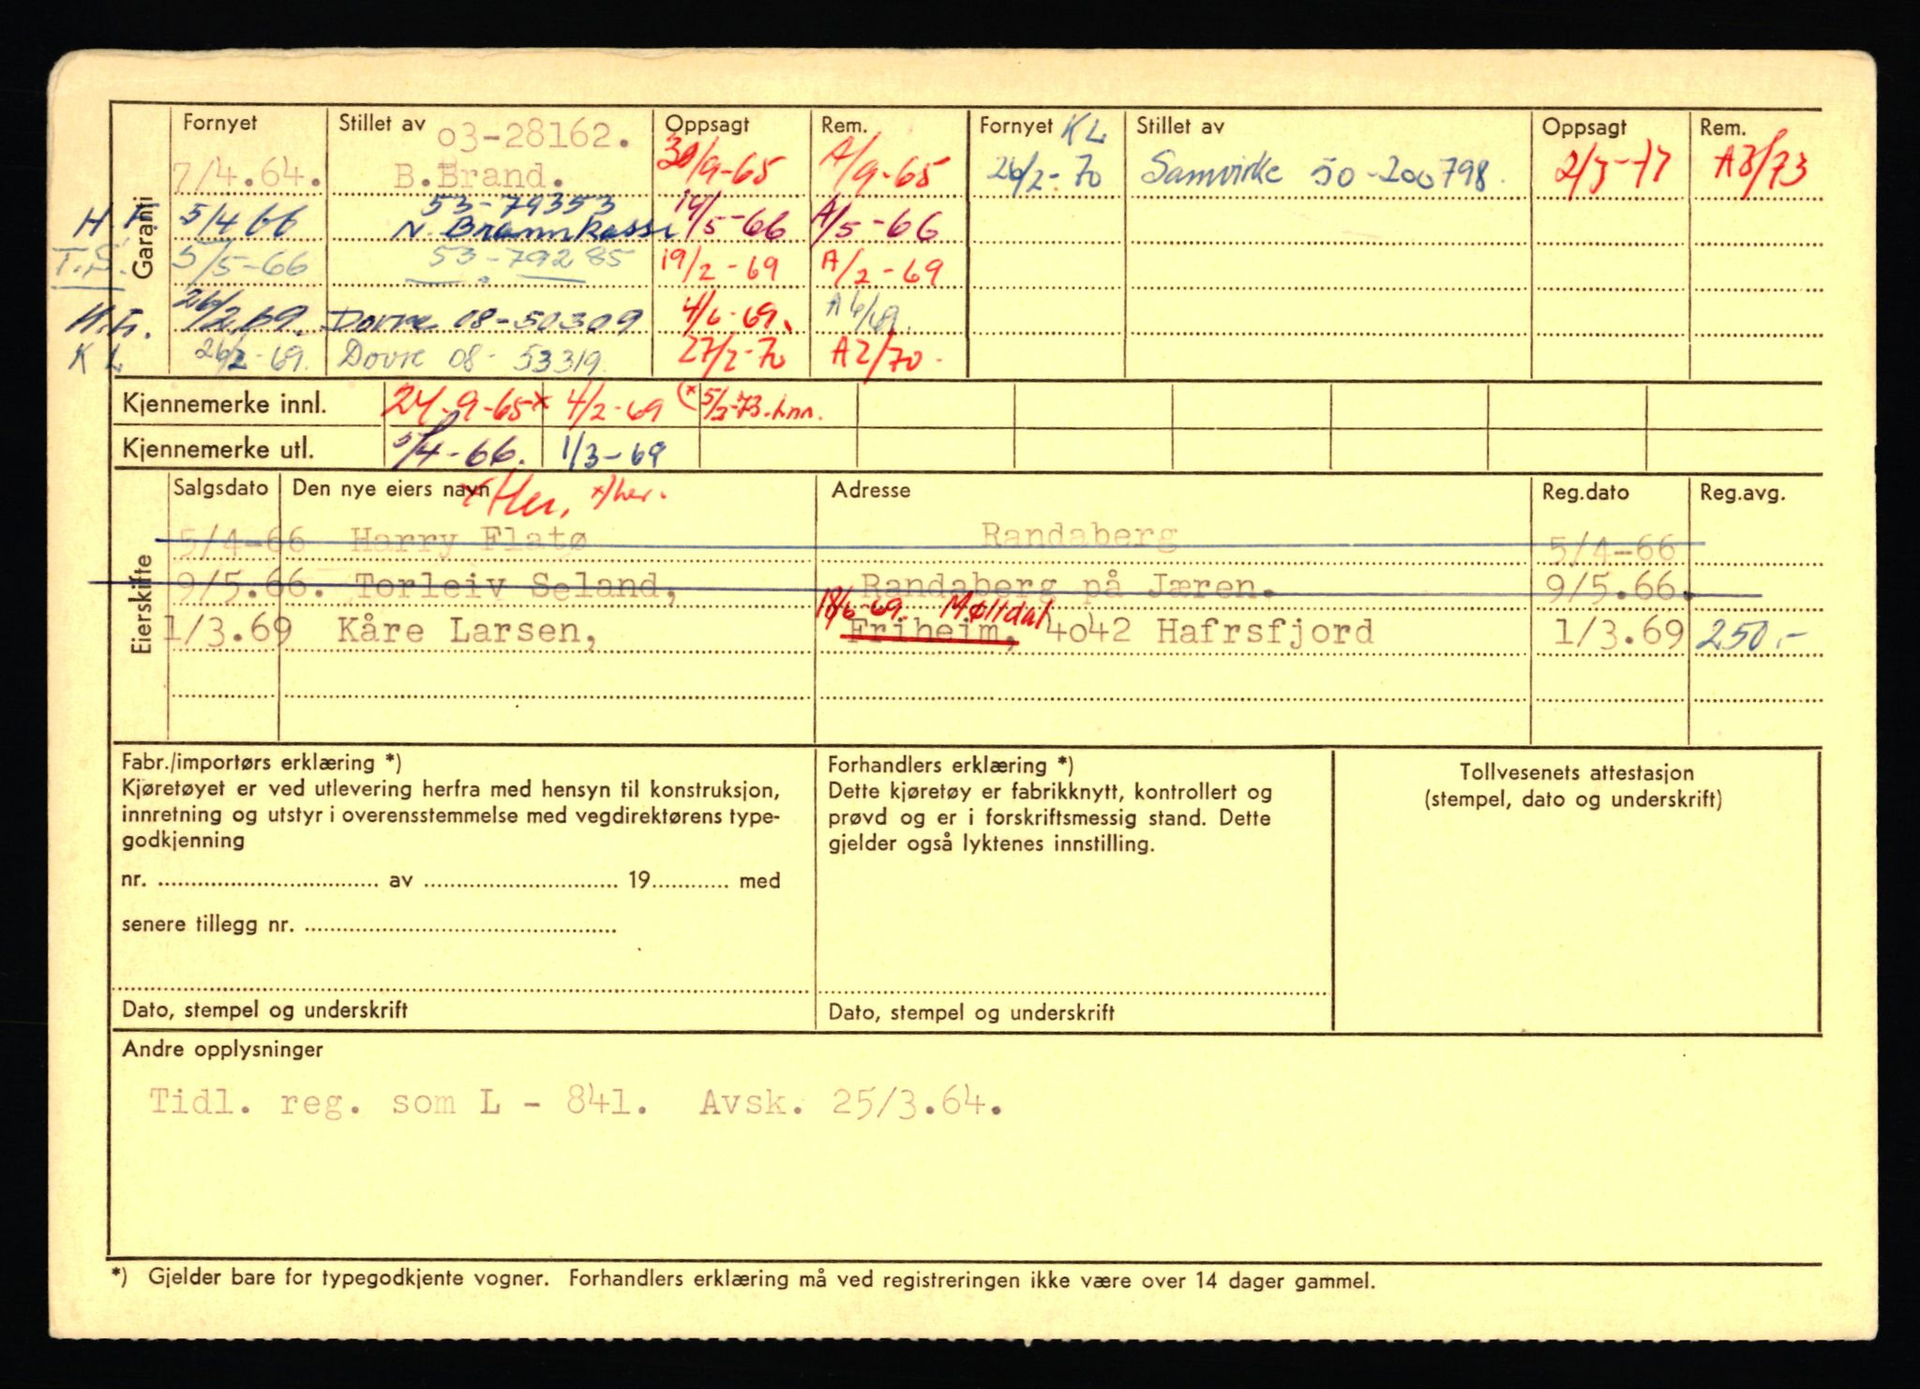Click the 'Tollvesenets attestasjon' heading

[x=1576, y=773]
